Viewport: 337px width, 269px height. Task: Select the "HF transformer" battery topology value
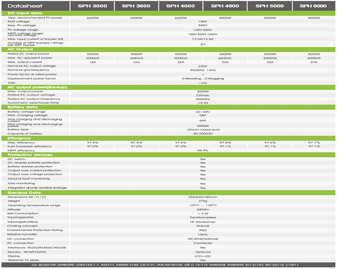203,222
